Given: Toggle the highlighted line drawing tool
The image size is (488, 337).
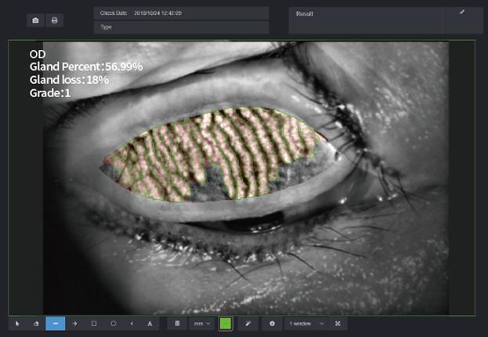Looking at the screenshot, I should (x=56, y=323).
